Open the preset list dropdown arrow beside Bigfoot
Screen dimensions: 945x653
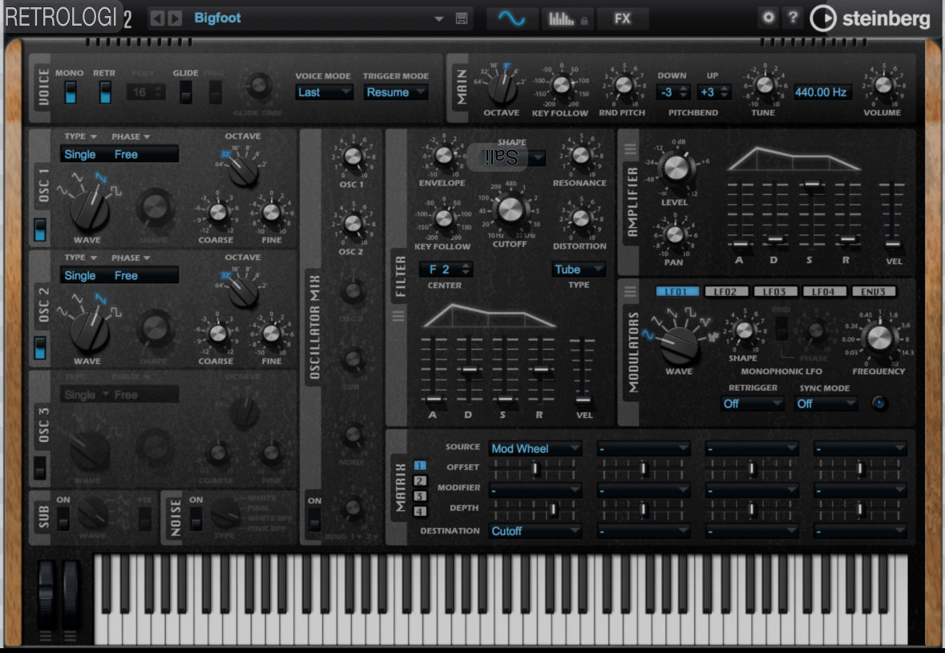point(439,18)
